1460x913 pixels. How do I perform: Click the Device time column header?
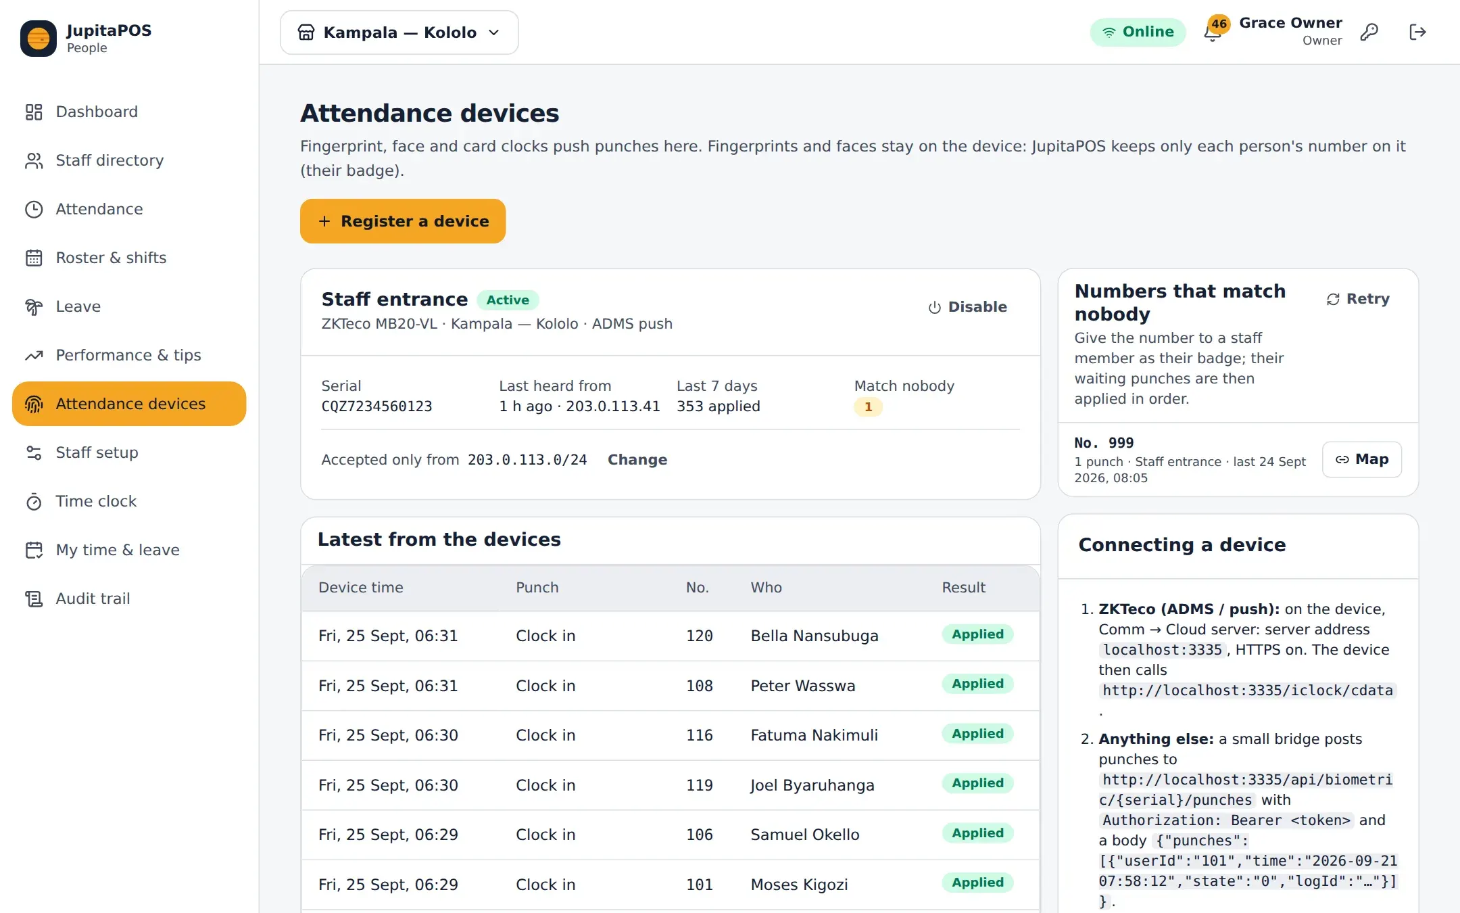click(x=361, y=588)
